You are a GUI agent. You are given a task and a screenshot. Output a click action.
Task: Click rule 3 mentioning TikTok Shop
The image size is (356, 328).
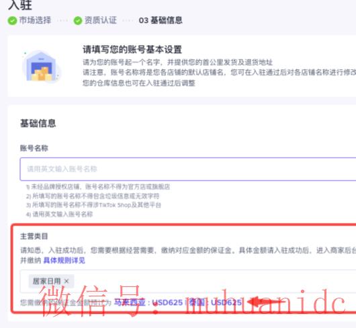pyautogui.click(x=93, y=205)
